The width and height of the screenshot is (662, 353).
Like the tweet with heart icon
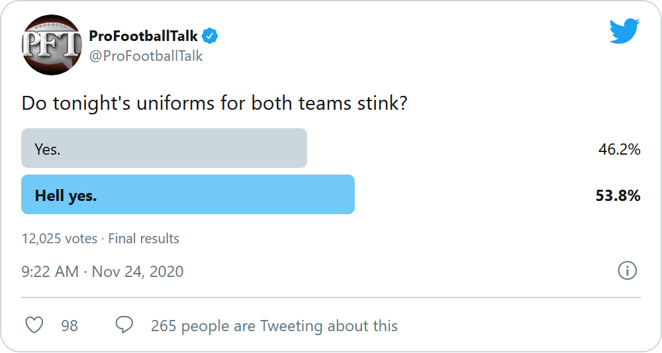click(34, 326)
